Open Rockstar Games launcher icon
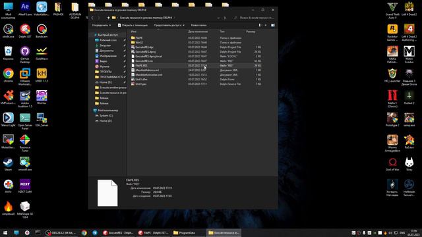This screenshot has height=237, width=422. (392, 32)
